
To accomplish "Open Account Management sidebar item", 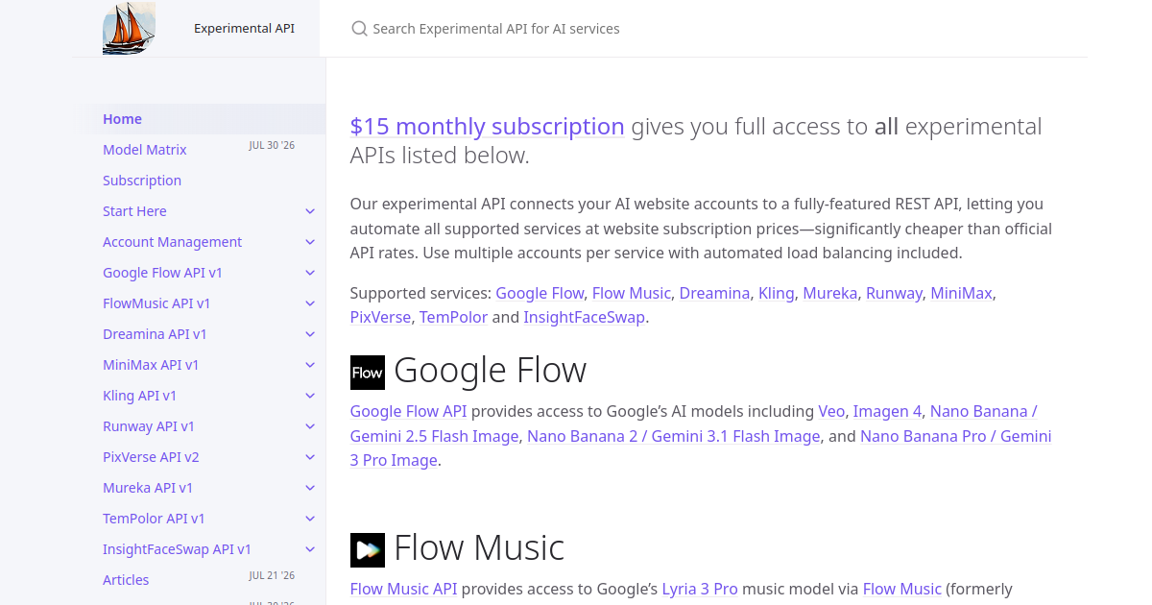I will click(x=172, y=242).
